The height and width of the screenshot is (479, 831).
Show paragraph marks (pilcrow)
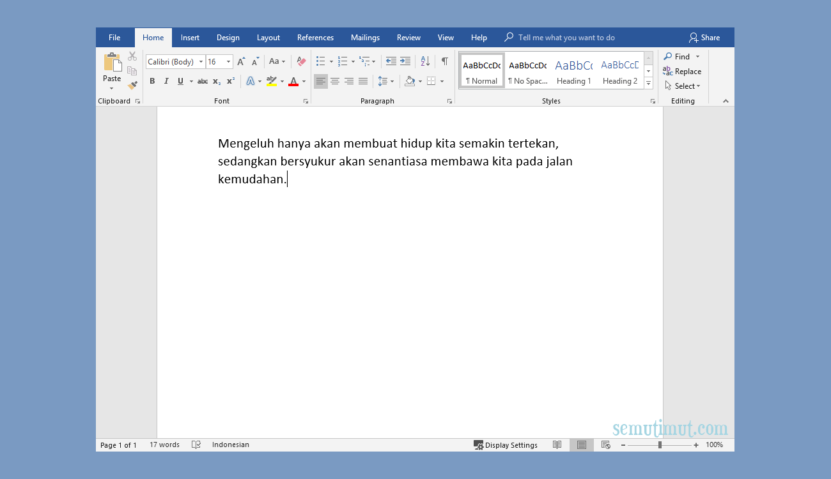point(444,61)
